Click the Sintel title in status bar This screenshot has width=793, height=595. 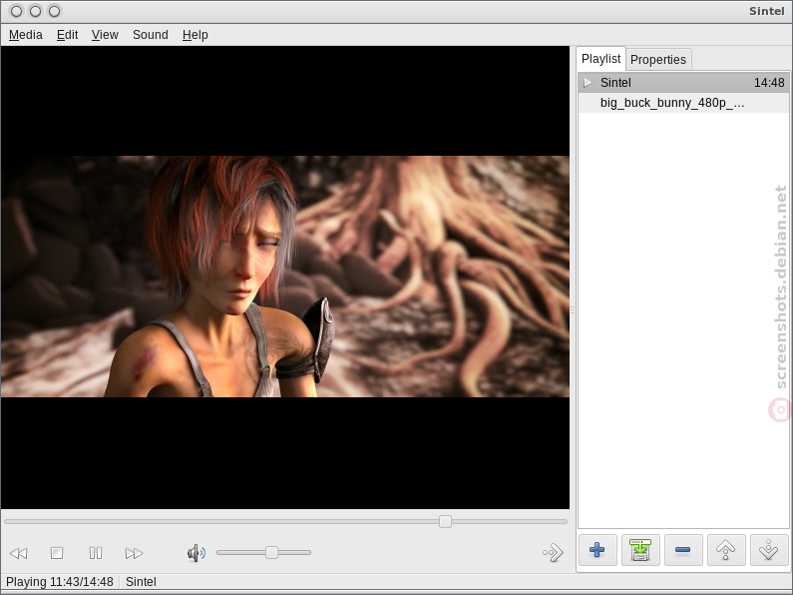(141, 582)
